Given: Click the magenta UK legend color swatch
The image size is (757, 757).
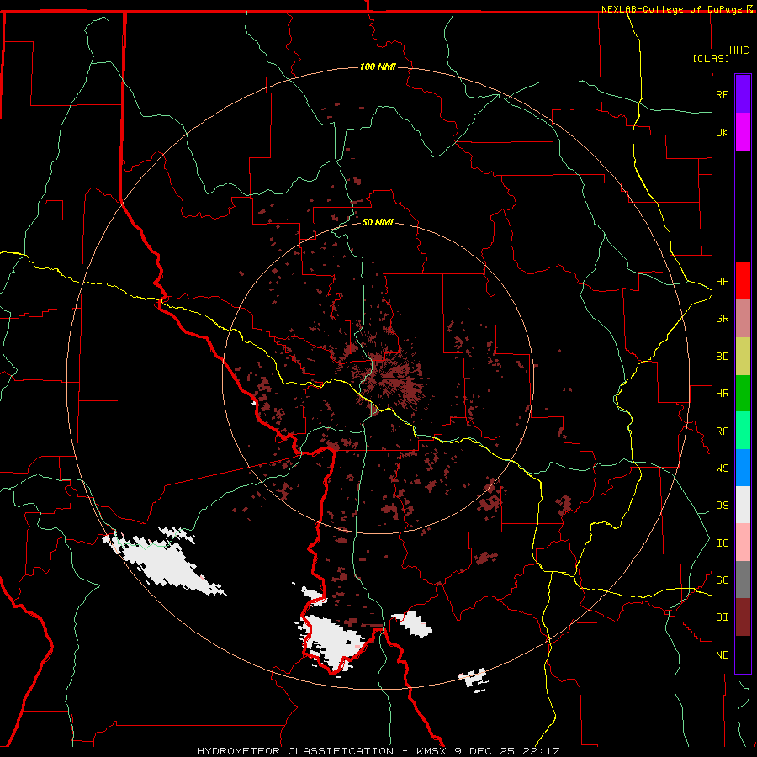Looking at the screenshot, I should (743, 132).
